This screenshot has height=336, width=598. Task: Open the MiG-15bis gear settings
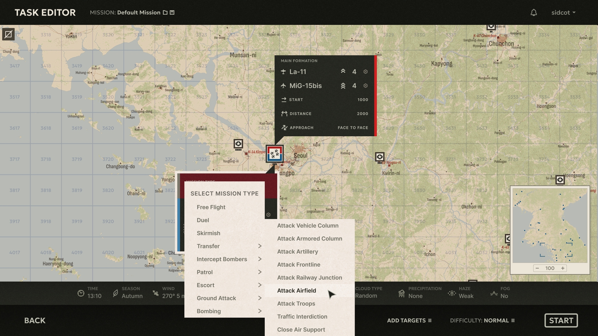(x=366, y=86)
